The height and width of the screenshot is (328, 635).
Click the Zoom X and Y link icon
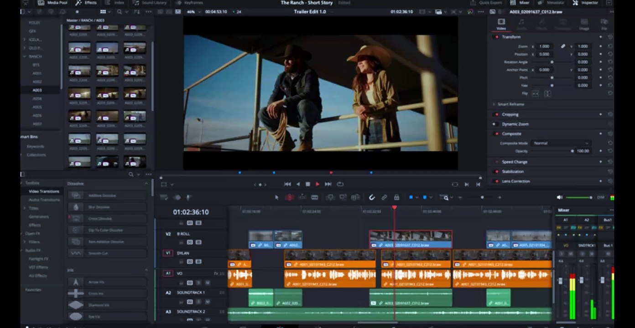pos(563,46)
